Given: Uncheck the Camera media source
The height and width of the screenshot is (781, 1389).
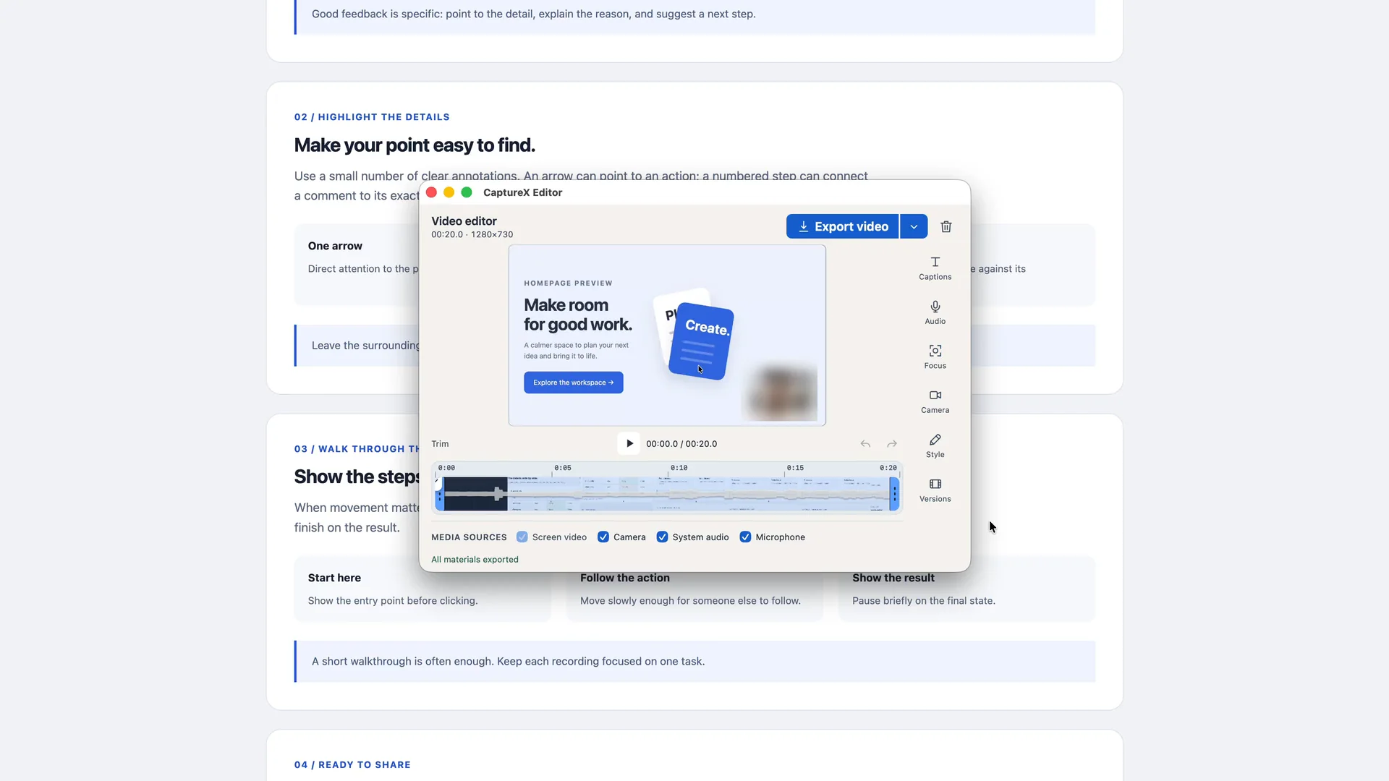Looking at the screenshot, I should pos(603,537).
